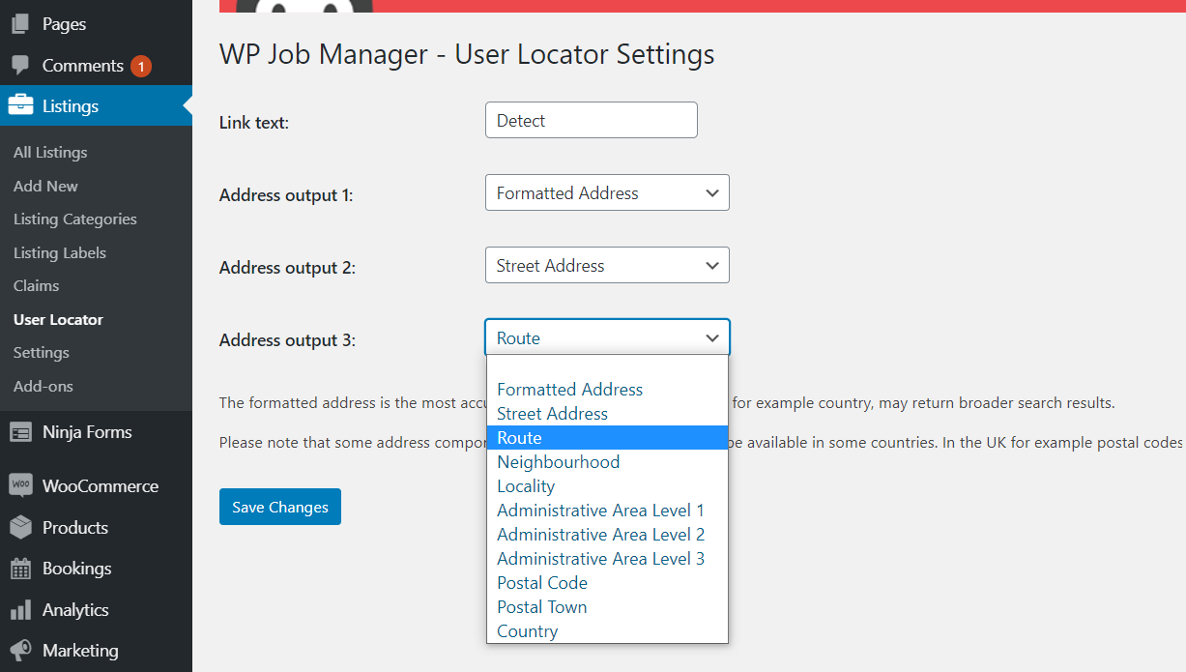Click the Comments speech bubble icon
This screenshot has width=1186, height=672.
21,66
